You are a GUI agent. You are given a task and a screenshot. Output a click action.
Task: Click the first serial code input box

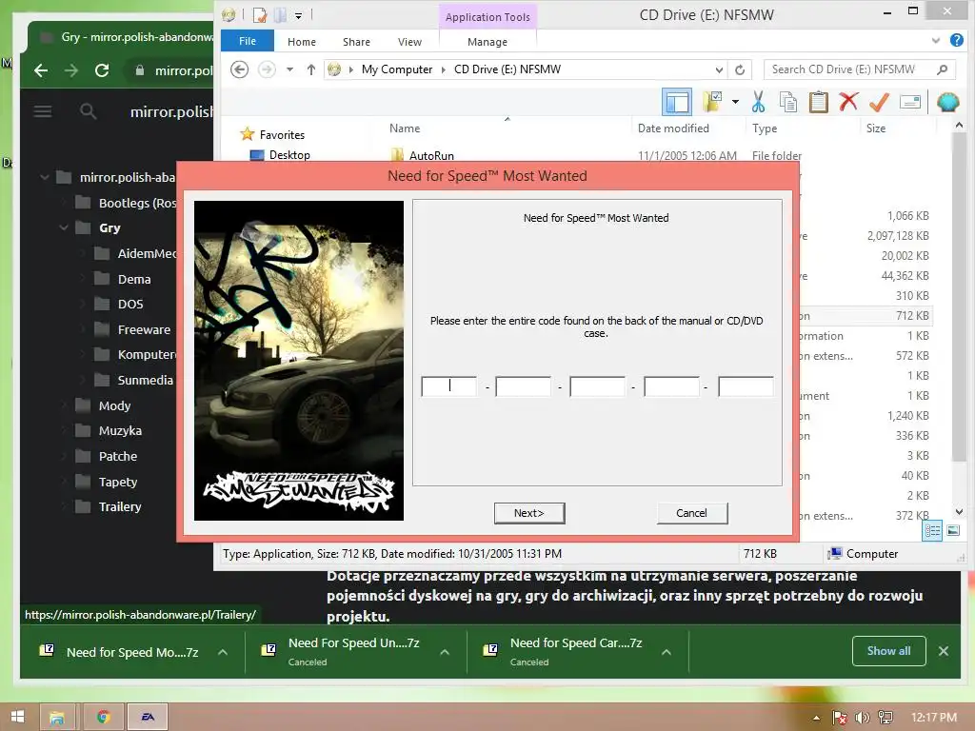click(448, 386)
